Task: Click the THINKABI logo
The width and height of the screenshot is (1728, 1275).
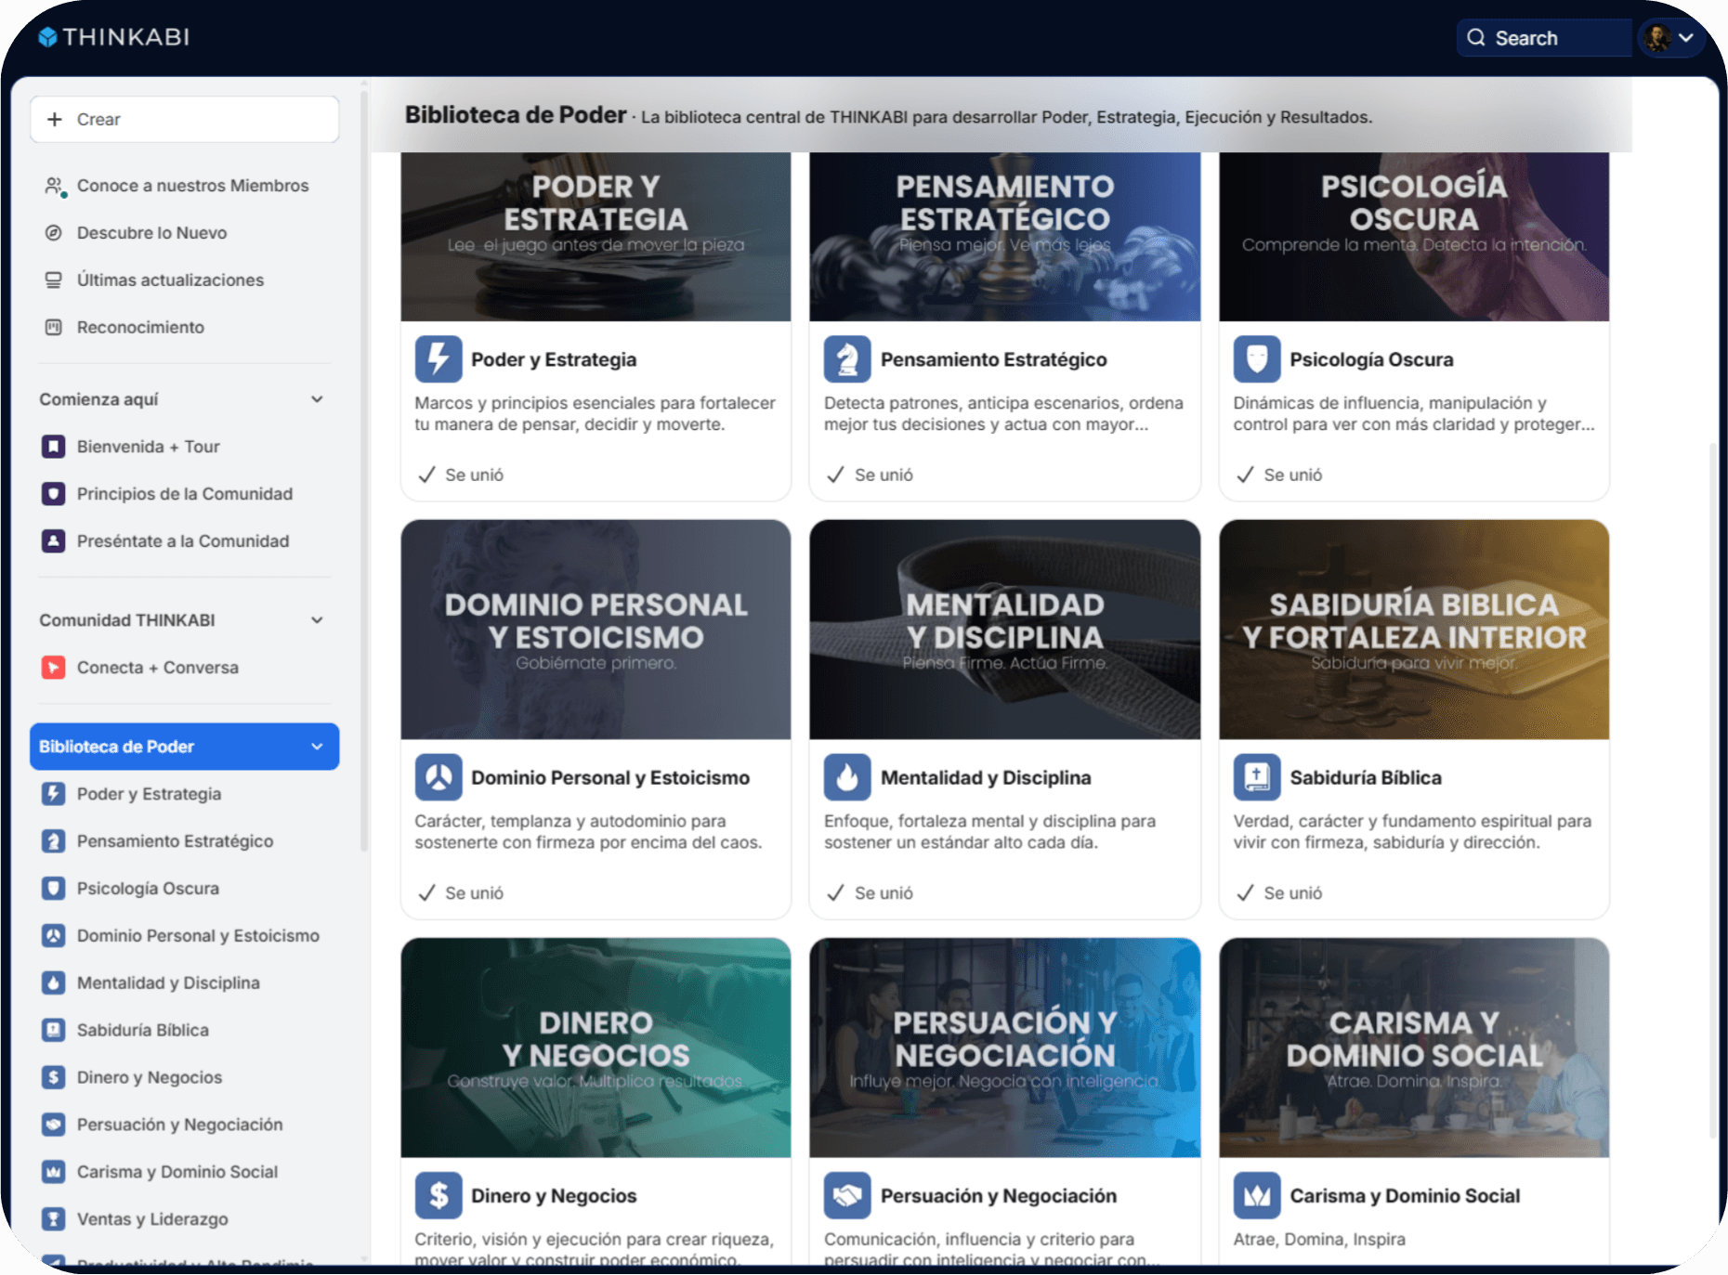Action: [113, 37]
